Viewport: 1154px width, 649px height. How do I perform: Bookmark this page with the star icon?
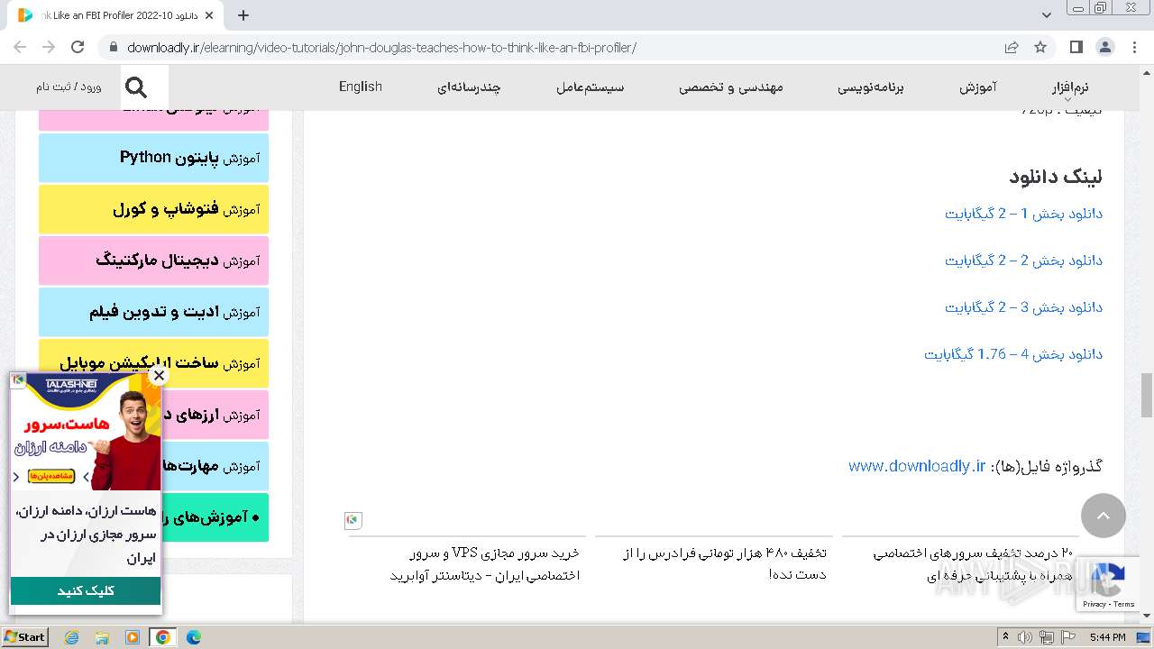click(x=1040, y=48)
